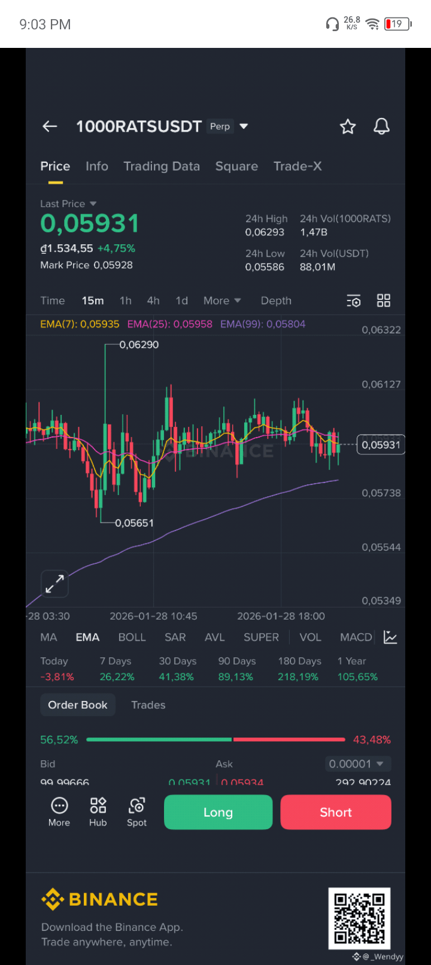The height and width of the screenshot is (965, 431).
Task: Change order book precision 0.00001 dropdown
Action: pos(358,764)
